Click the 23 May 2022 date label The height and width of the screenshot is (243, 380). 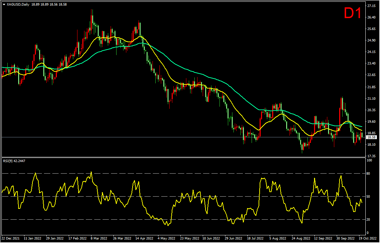click(x=189, y=238)
